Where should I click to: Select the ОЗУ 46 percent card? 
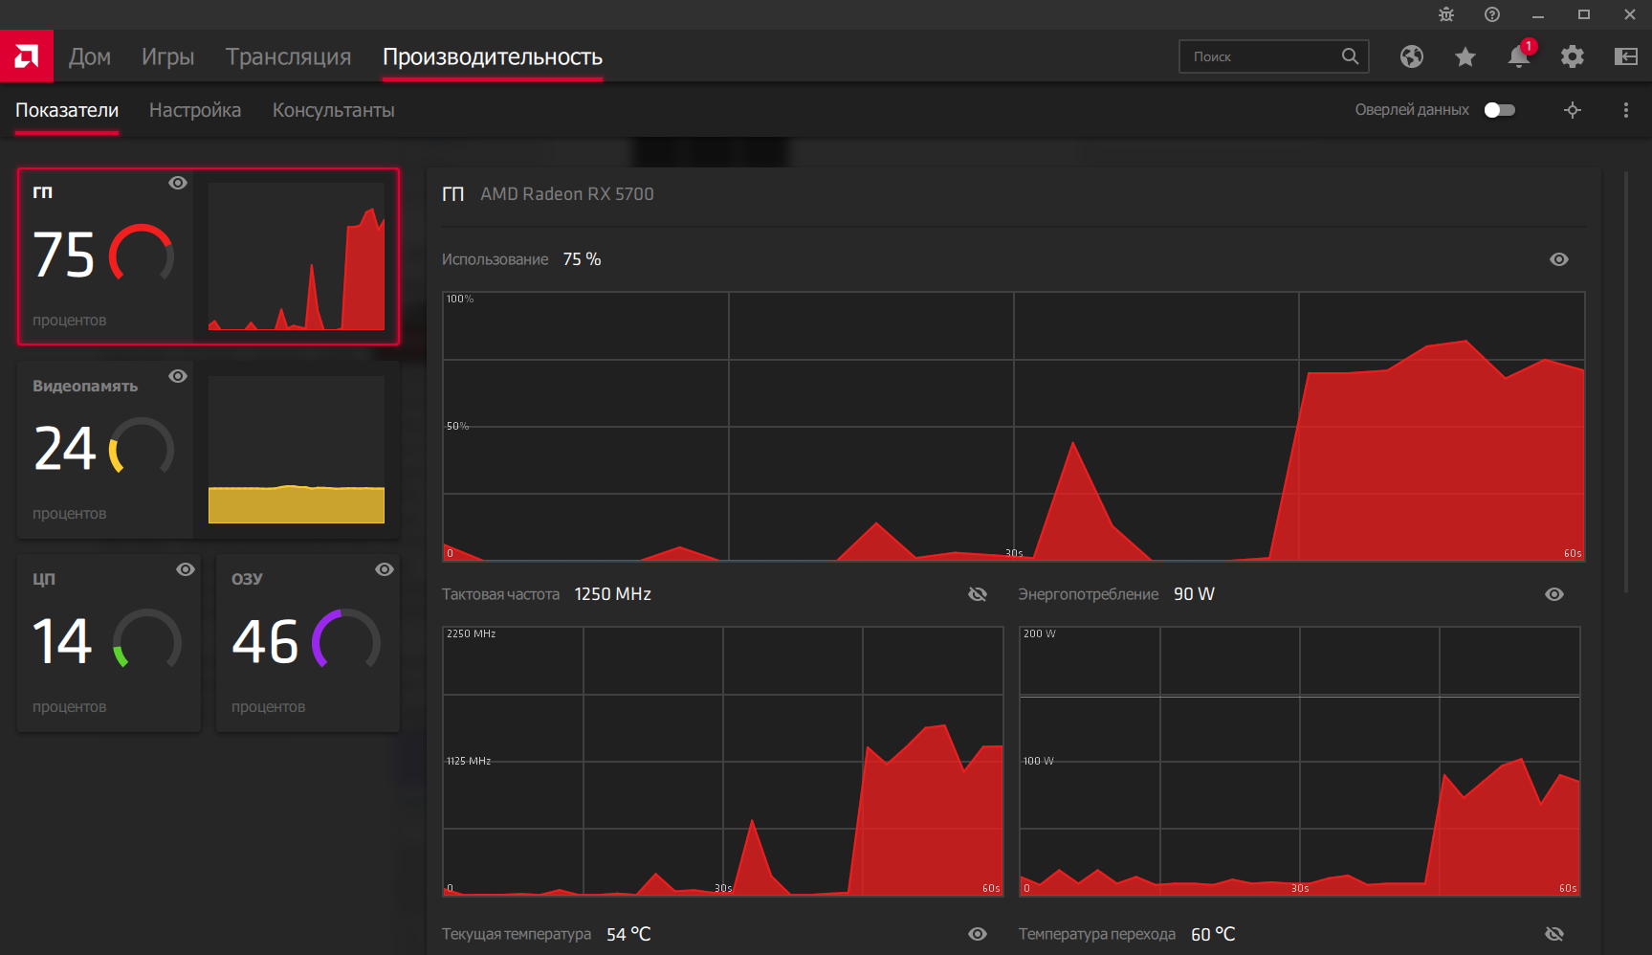click(308, 643)
